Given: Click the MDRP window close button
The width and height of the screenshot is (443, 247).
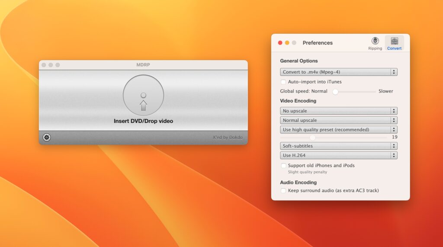Looking at the screenshot, I should pyautogui.click(x=44, y=65).
